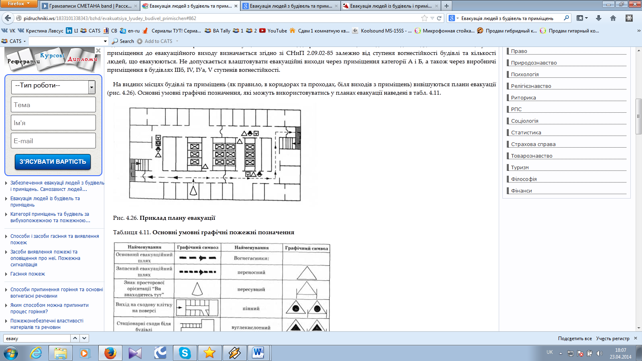Show more bookmarks chevron

[x=639, y=30]
